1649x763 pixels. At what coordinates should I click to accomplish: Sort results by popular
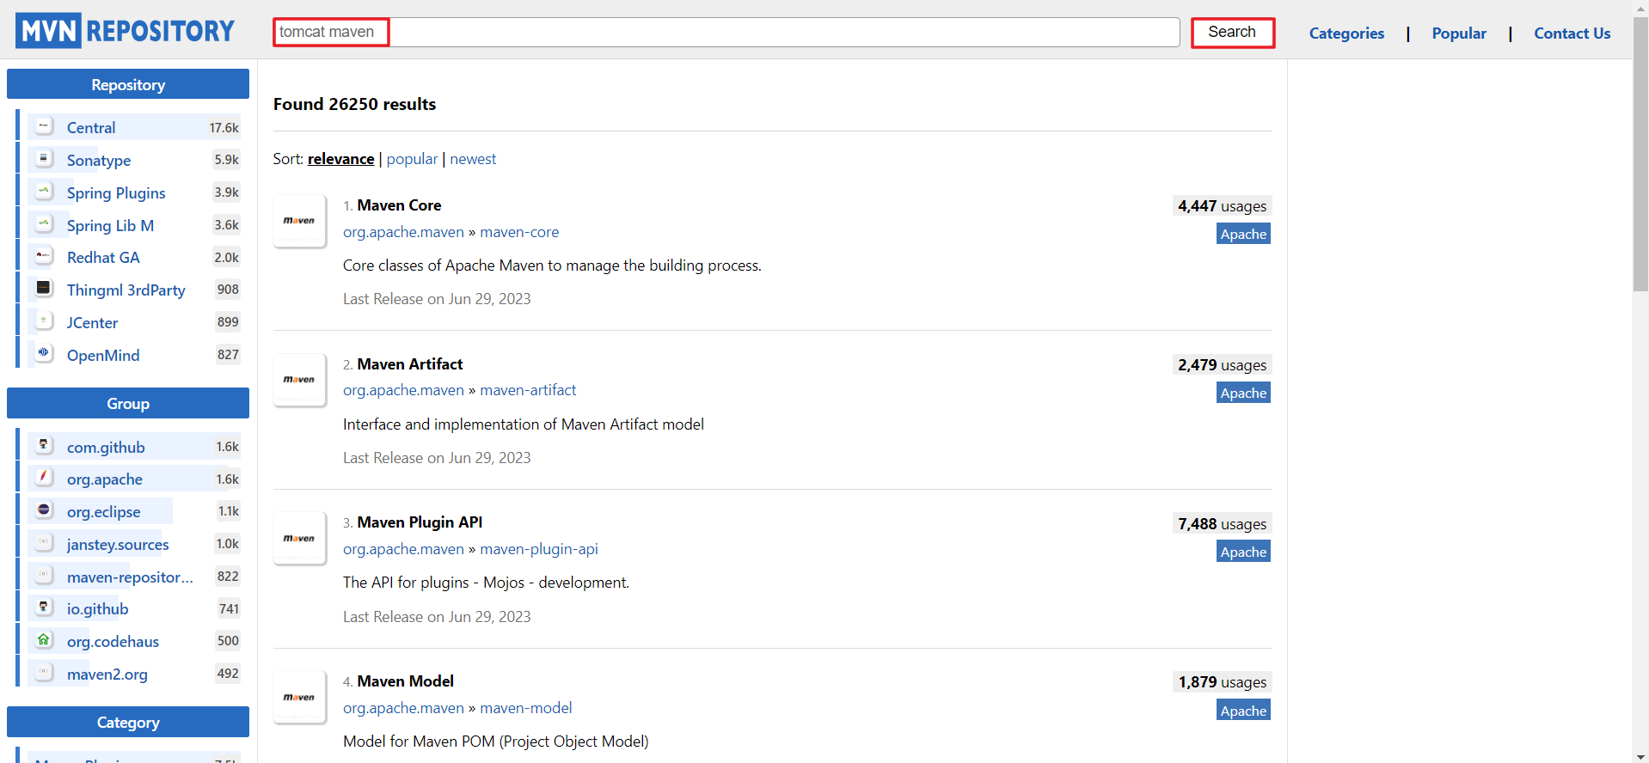coord(412,159)
